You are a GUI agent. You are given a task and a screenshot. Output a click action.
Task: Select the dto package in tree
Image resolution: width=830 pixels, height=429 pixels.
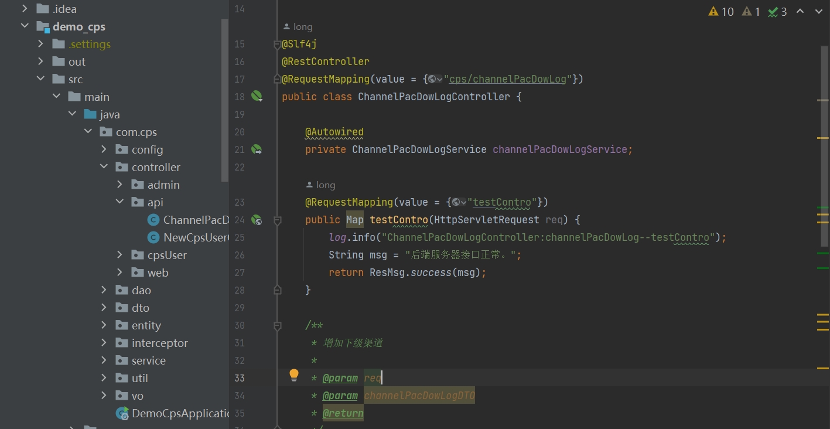(141, 308)
